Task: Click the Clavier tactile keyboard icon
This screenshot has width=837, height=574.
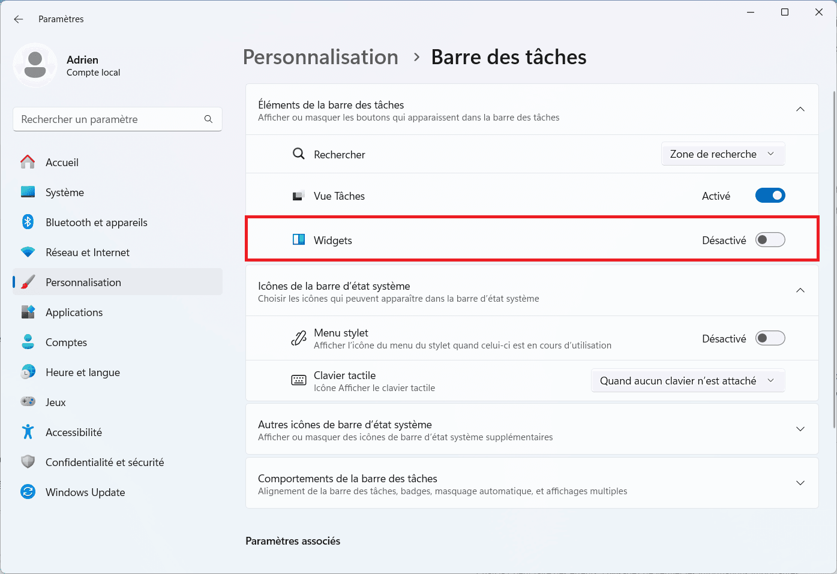Action: (x=298, y=381)
